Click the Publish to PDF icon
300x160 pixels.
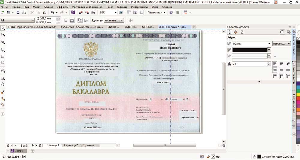[x=93, y=13]
